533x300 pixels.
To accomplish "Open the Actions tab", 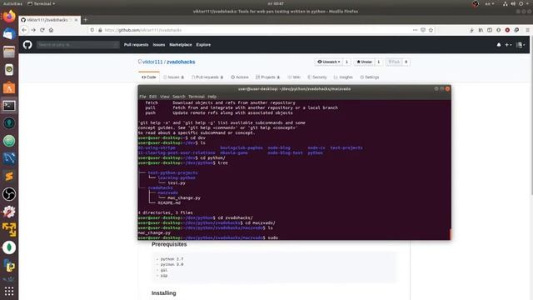I will (x=240, y=77).
